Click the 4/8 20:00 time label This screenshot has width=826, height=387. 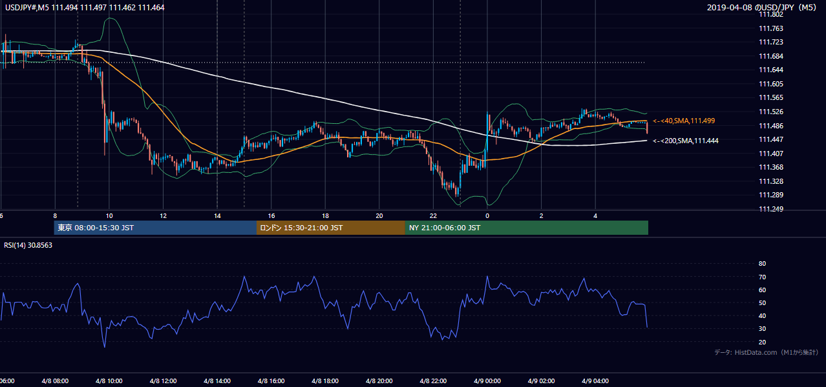(379, 381)
